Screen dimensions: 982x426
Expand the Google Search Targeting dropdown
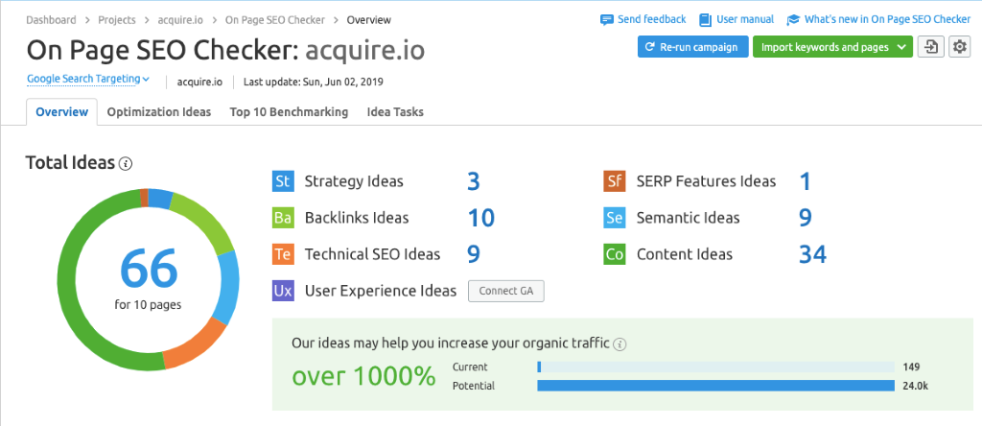(x=88, y=79)
